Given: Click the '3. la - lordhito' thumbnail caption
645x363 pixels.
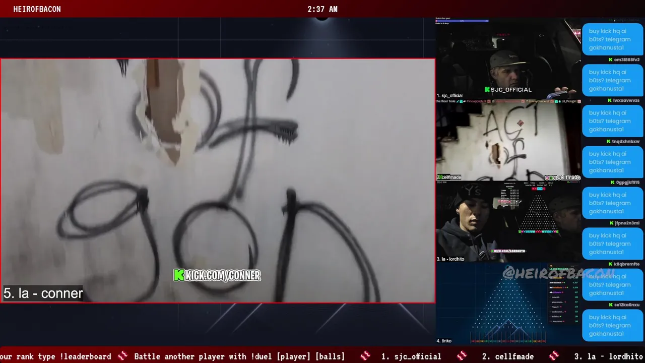Looking at the screenshot, I should coord(450,259).
